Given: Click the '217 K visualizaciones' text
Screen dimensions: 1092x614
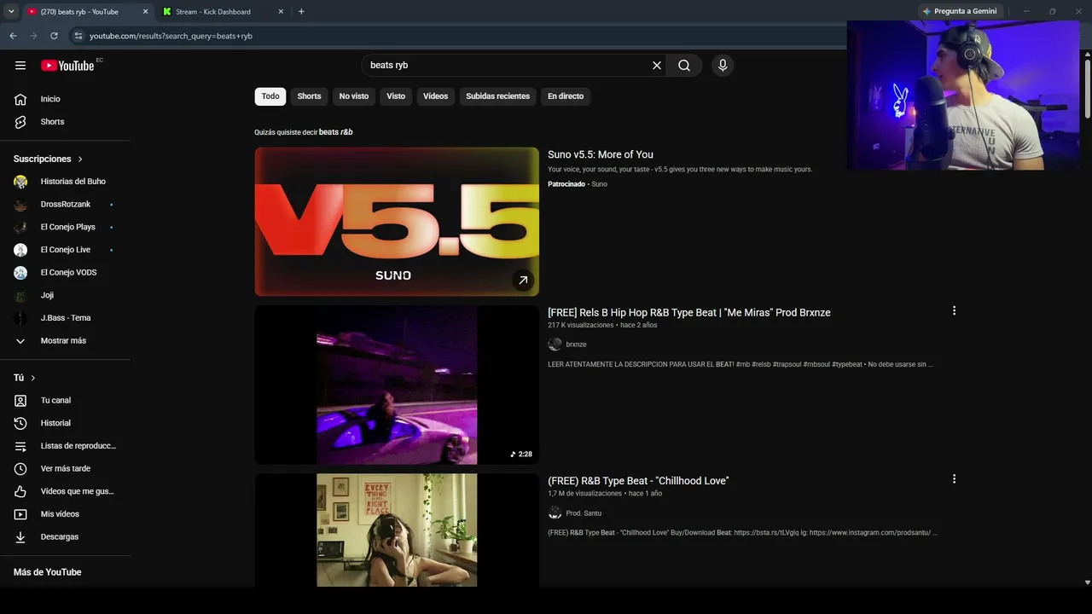Looking at the screenshot, I should [x=581, y=326].
